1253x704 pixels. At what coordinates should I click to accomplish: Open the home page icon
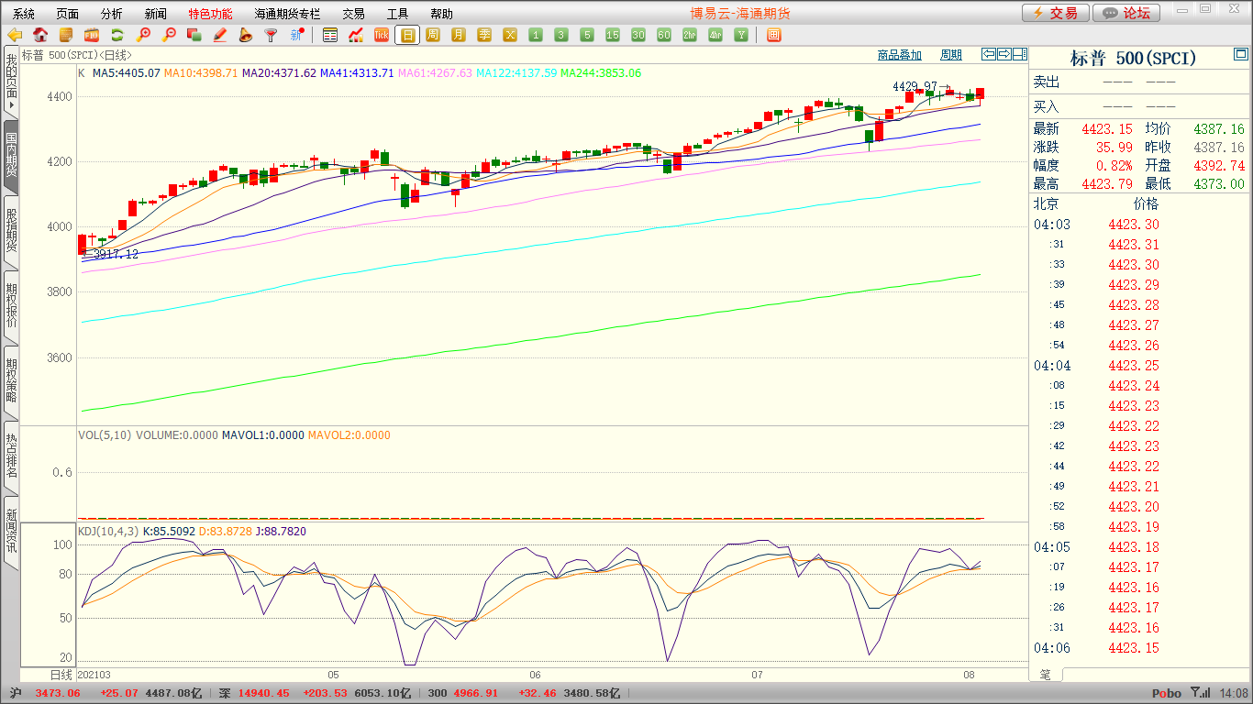(x=40, y=35)
